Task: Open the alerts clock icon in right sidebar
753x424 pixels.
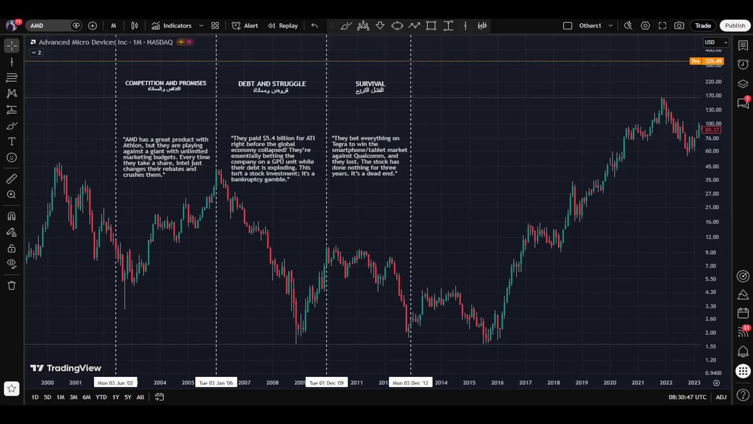Action: pos(743,64)
